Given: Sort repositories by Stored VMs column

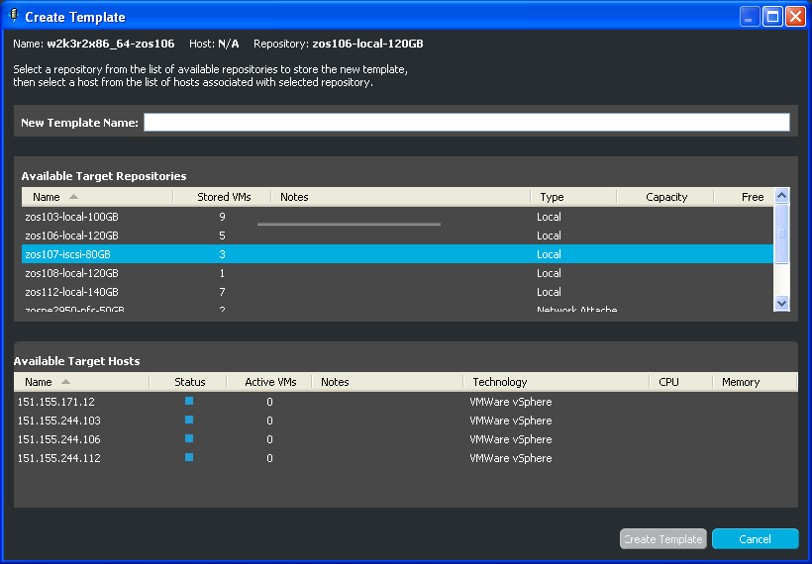Looking at the screenshot, I should click(x=223, y=197).
